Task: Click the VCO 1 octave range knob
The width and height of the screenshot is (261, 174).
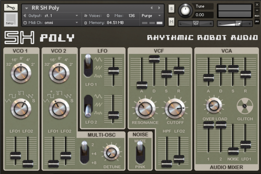Action: coord(21,74)
